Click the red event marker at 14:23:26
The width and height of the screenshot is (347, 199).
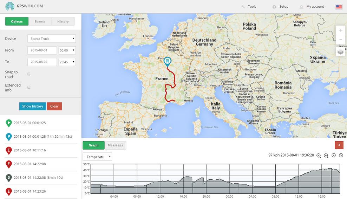pos(9,191)
